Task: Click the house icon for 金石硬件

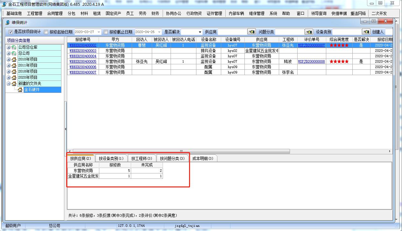Action: pos(20,90)
